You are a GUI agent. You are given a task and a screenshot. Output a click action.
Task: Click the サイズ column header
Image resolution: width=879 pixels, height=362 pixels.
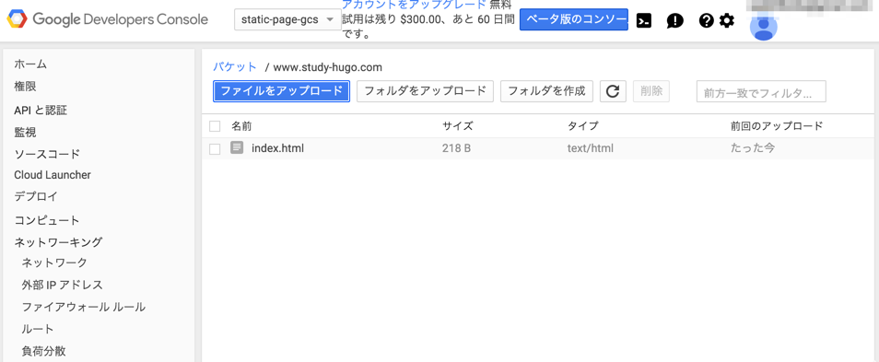[457, 126]
